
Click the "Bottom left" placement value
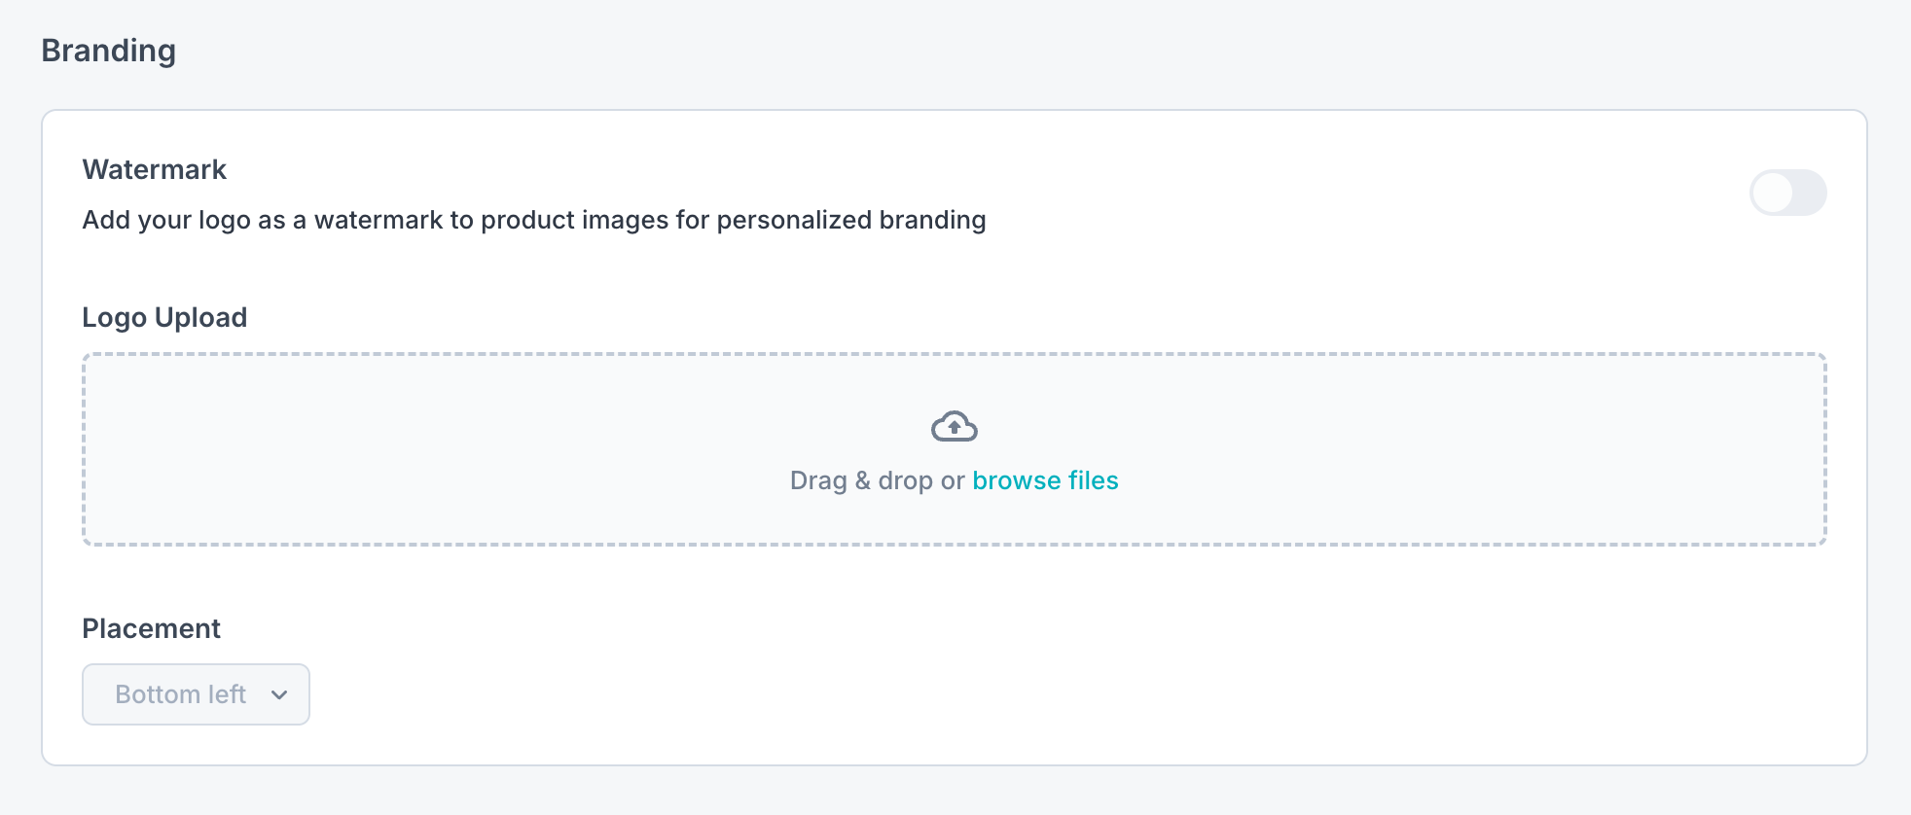coord(180,694)
